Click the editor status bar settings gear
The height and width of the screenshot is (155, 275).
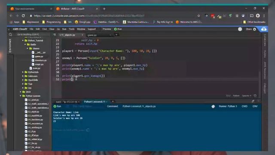[255, 96]
